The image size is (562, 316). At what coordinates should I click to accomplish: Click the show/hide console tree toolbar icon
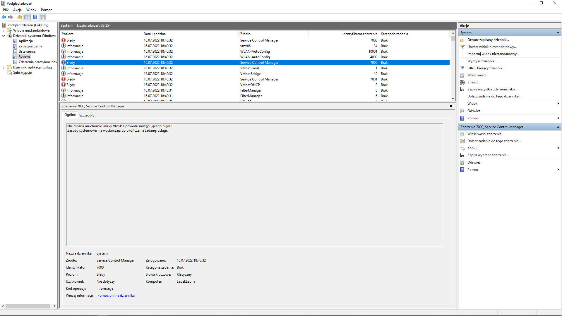(x=27, y=17)
